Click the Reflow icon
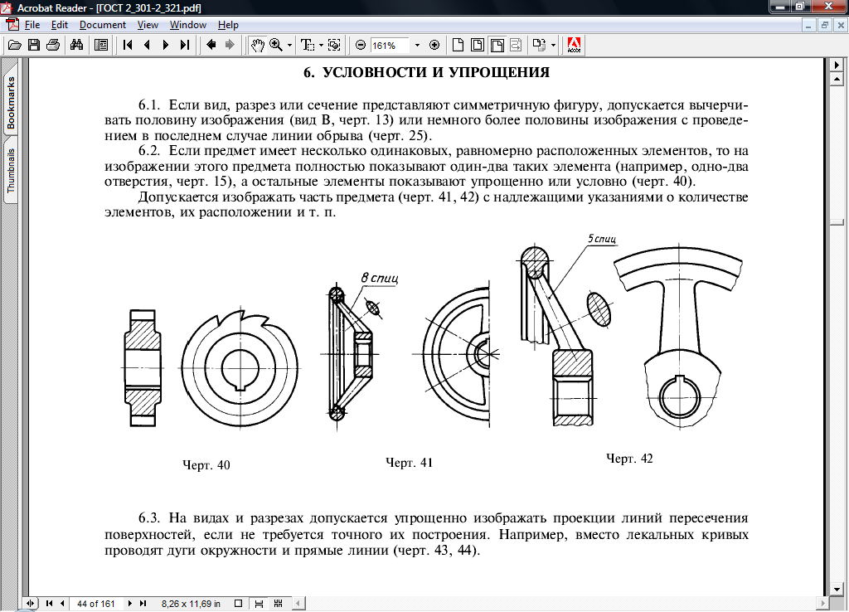Image resolution: width=849 pixels, height=612 pixels. 516,46
